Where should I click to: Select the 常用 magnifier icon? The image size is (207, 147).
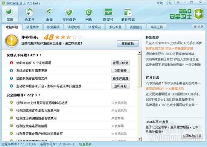[10, 12]
